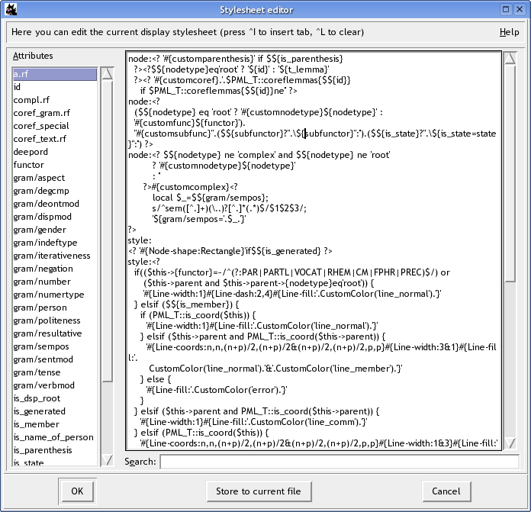The image size is (531, 512).
Task: Click the '#{customfunc}${functor}' line
Action: click(x=190, y=123)
